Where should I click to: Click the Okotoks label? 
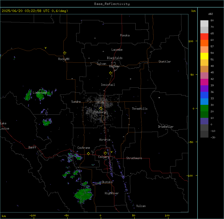pos(107,182)
